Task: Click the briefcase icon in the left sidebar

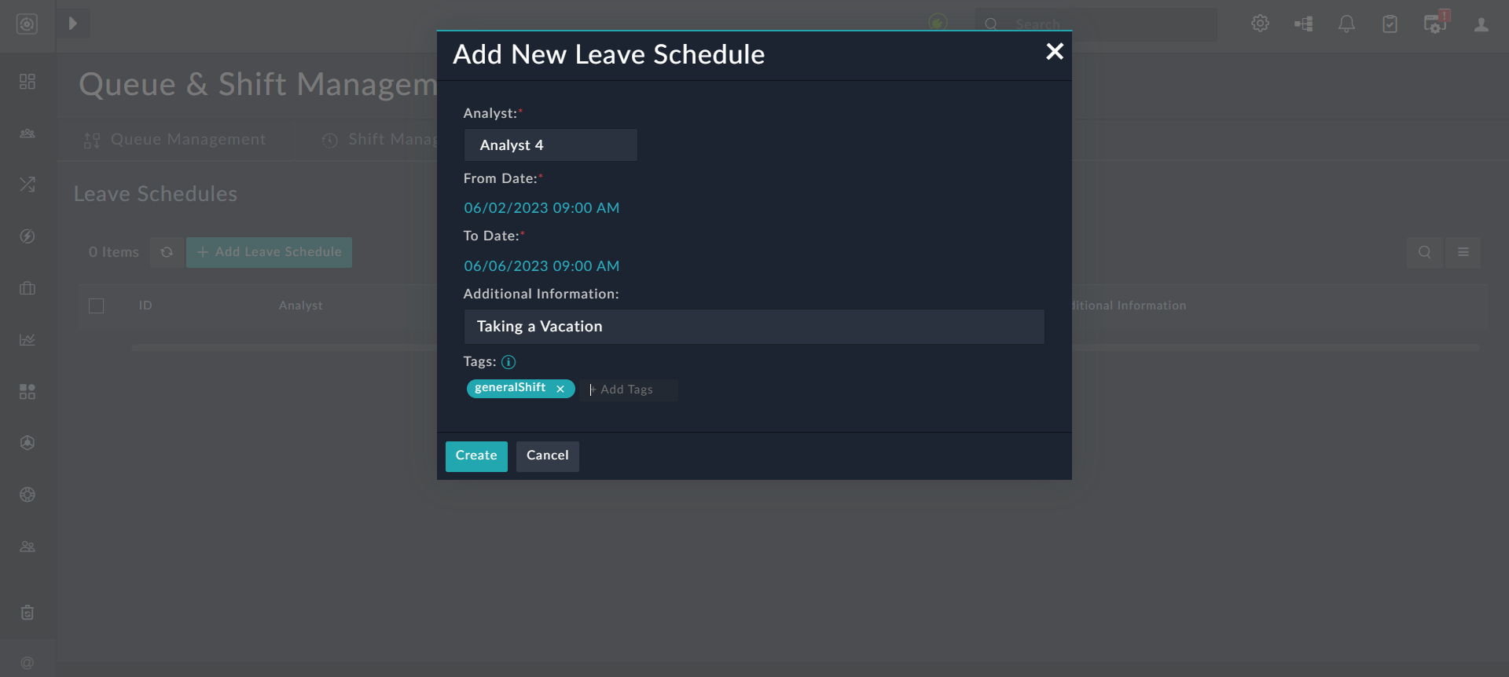Action: click(x=27, y=288)
